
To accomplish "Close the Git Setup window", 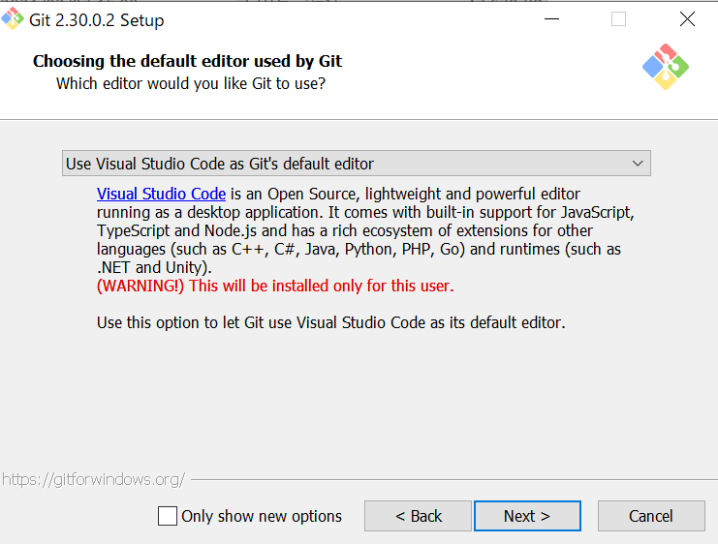I will 687,19.
